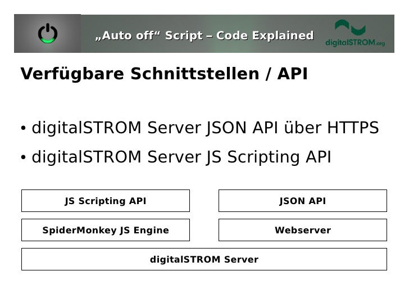Click the digitalSTROM.org logo
This screenshot has width=409, height=307.
pos(355,33)
